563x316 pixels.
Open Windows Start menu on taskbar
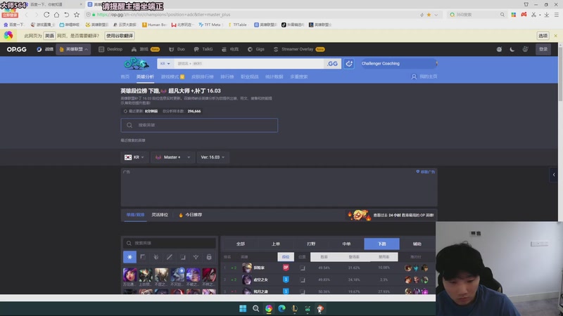pyautogui.click(x=243, y=308)
